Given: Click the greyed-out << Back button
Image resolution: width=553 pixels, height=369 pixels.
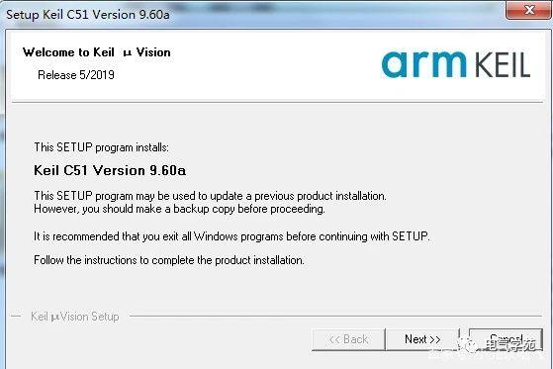Looking at the screenshot, I should click(348, 339).
